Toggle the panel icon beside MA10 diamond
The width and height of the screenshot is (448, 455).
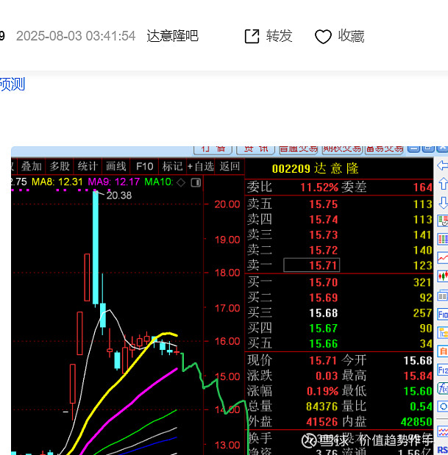[x=196, y=182]
